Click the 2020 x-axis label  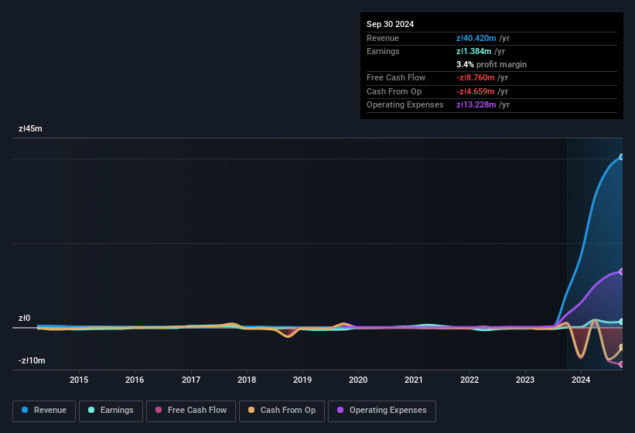click(358, 380)
